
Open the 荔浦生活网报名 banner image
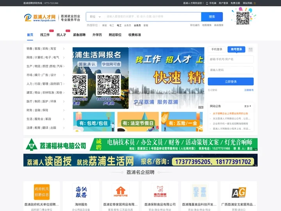pyautogui.click(x=101, y=78)
